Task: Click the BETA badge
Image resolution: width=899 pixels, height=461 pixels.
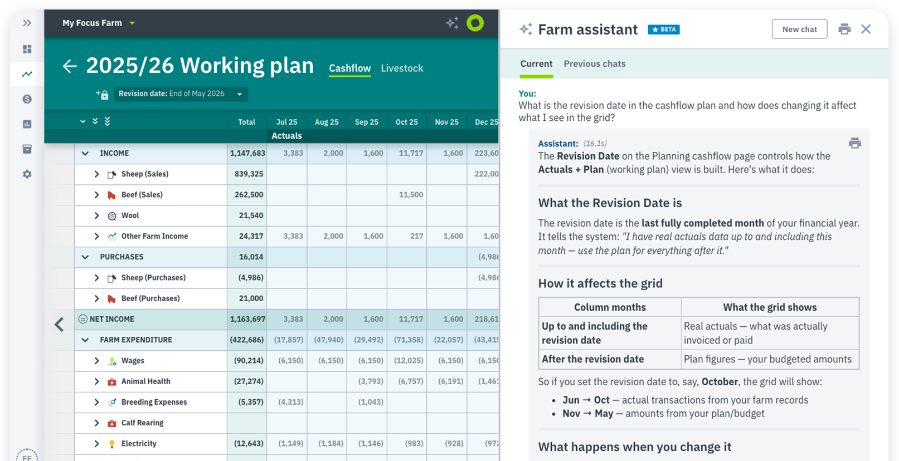Action: click(x=663, y=30)
